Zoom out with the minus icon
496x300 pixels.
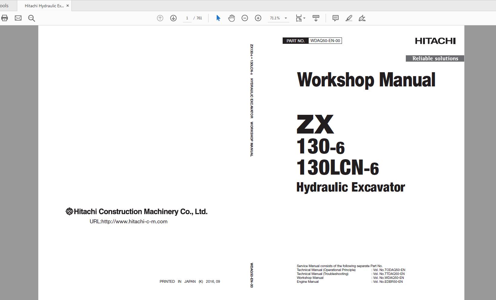pyautogui.click(x=245, y=18)
